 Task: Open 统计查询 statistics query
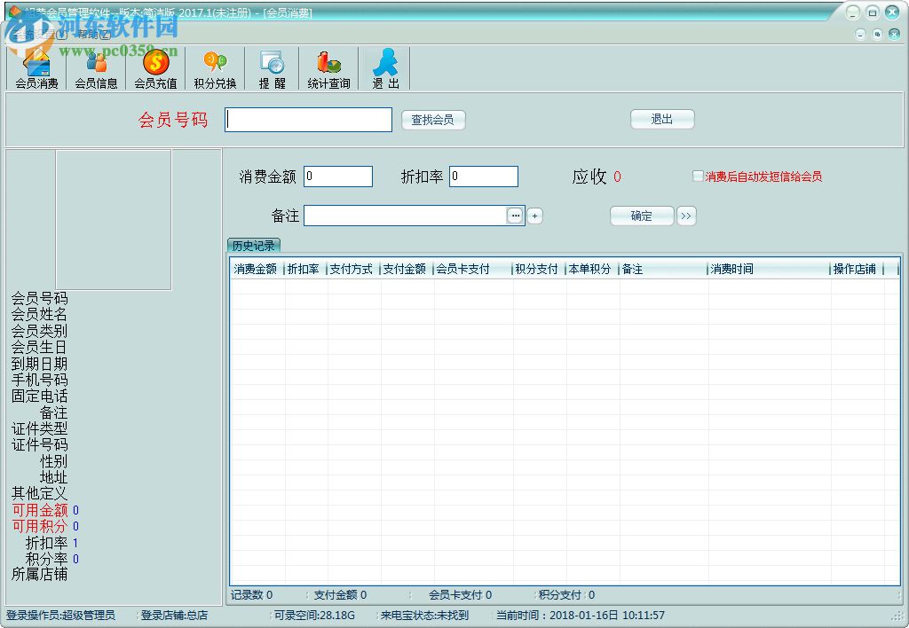click(x=328, y=67)
